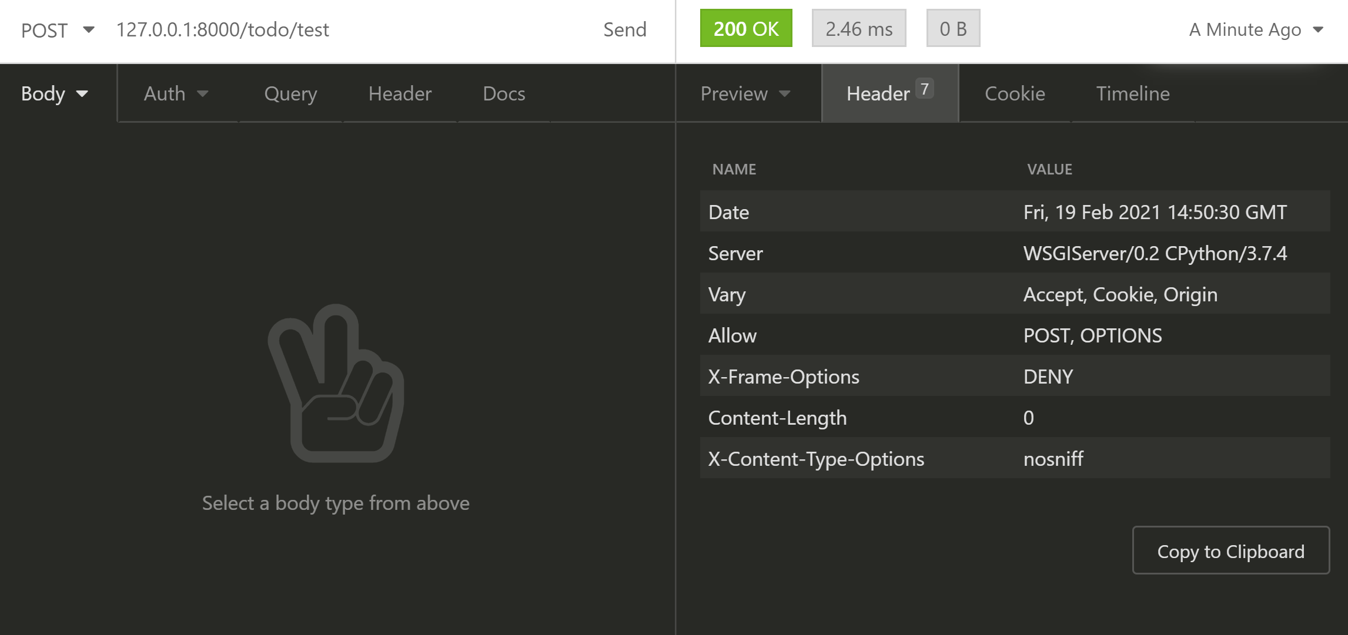This screenshot has height=635, width=1348.
Task: Open the A Minute Ago history dropdown
Action: pos(1255,30)
